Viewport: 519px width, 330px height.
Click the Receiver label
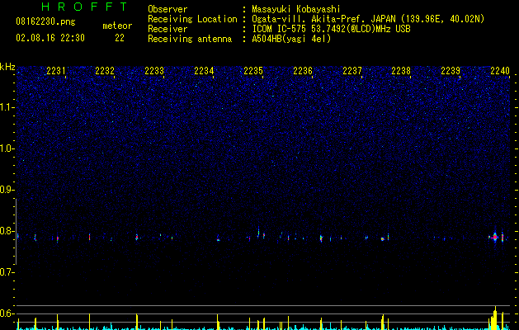click(167, 29)
